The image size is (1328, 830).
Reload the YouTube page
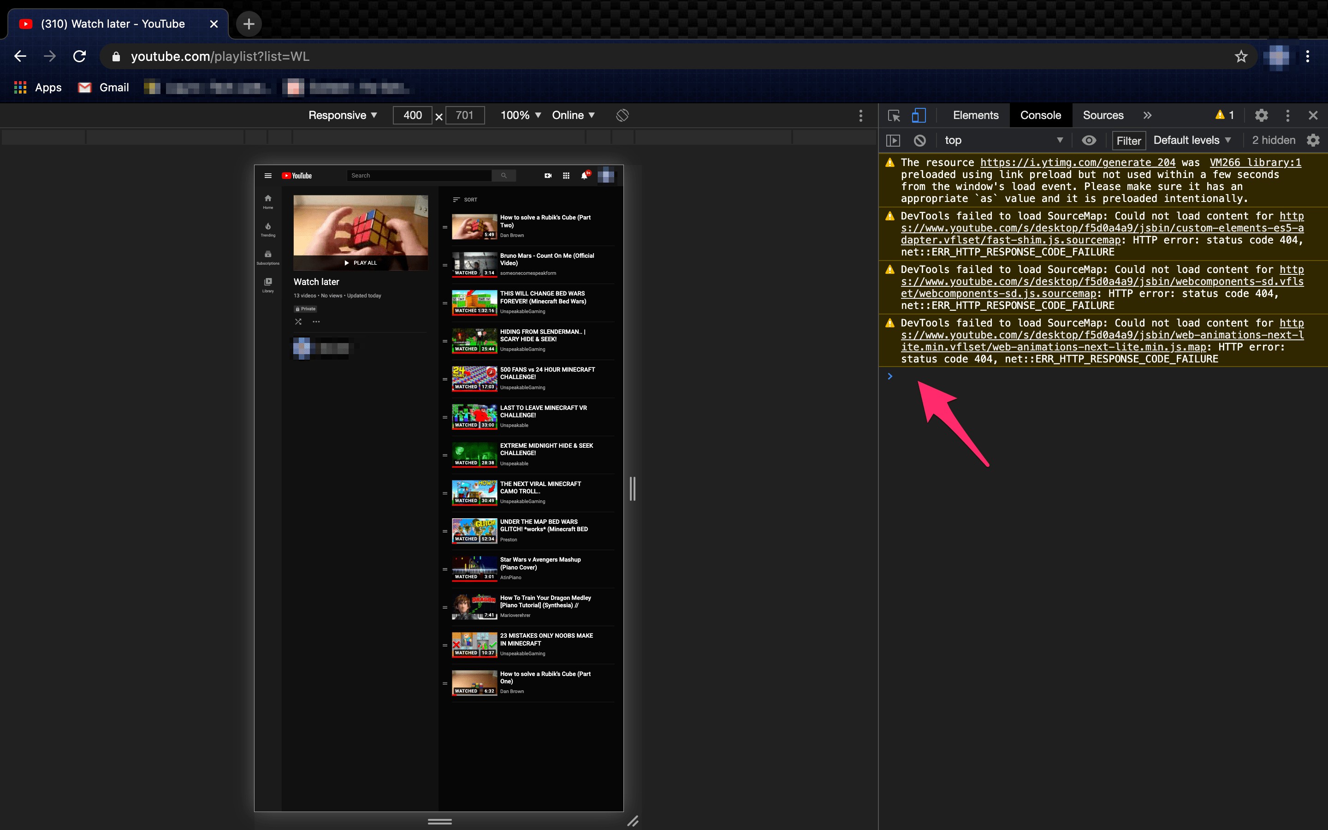(80, 57)
